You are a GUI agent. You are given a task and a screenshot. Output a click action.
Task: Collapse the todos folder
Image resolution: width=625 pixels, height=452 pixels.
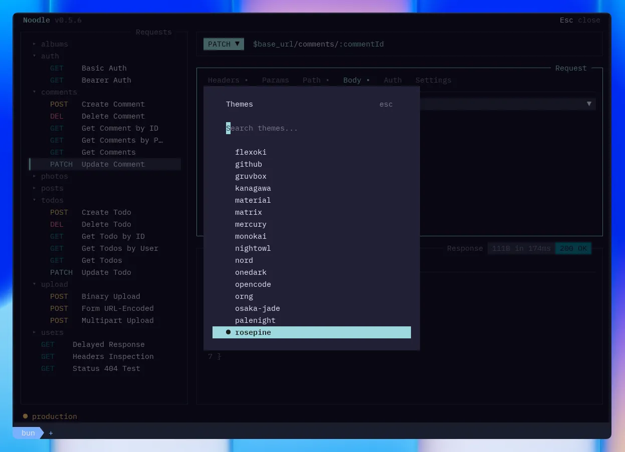coord(48,200)
